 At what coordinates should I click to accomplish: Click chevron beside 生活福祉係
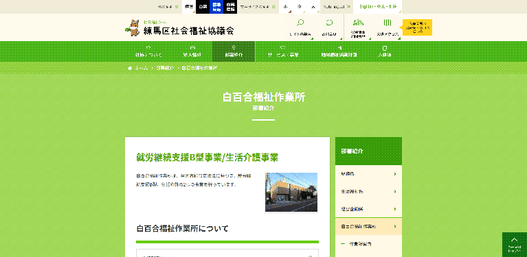click(395, 192)
